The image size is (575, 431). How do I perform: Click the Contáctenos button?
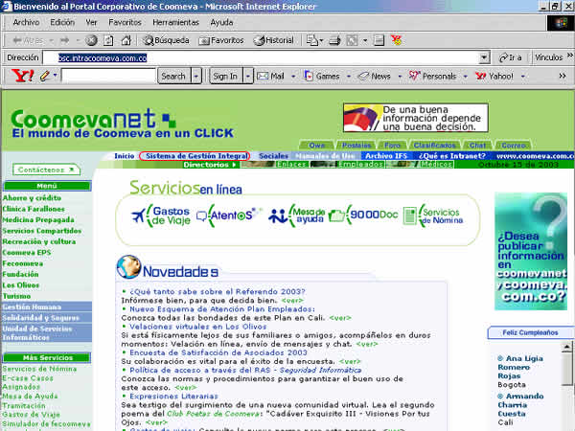pos(46,170)
